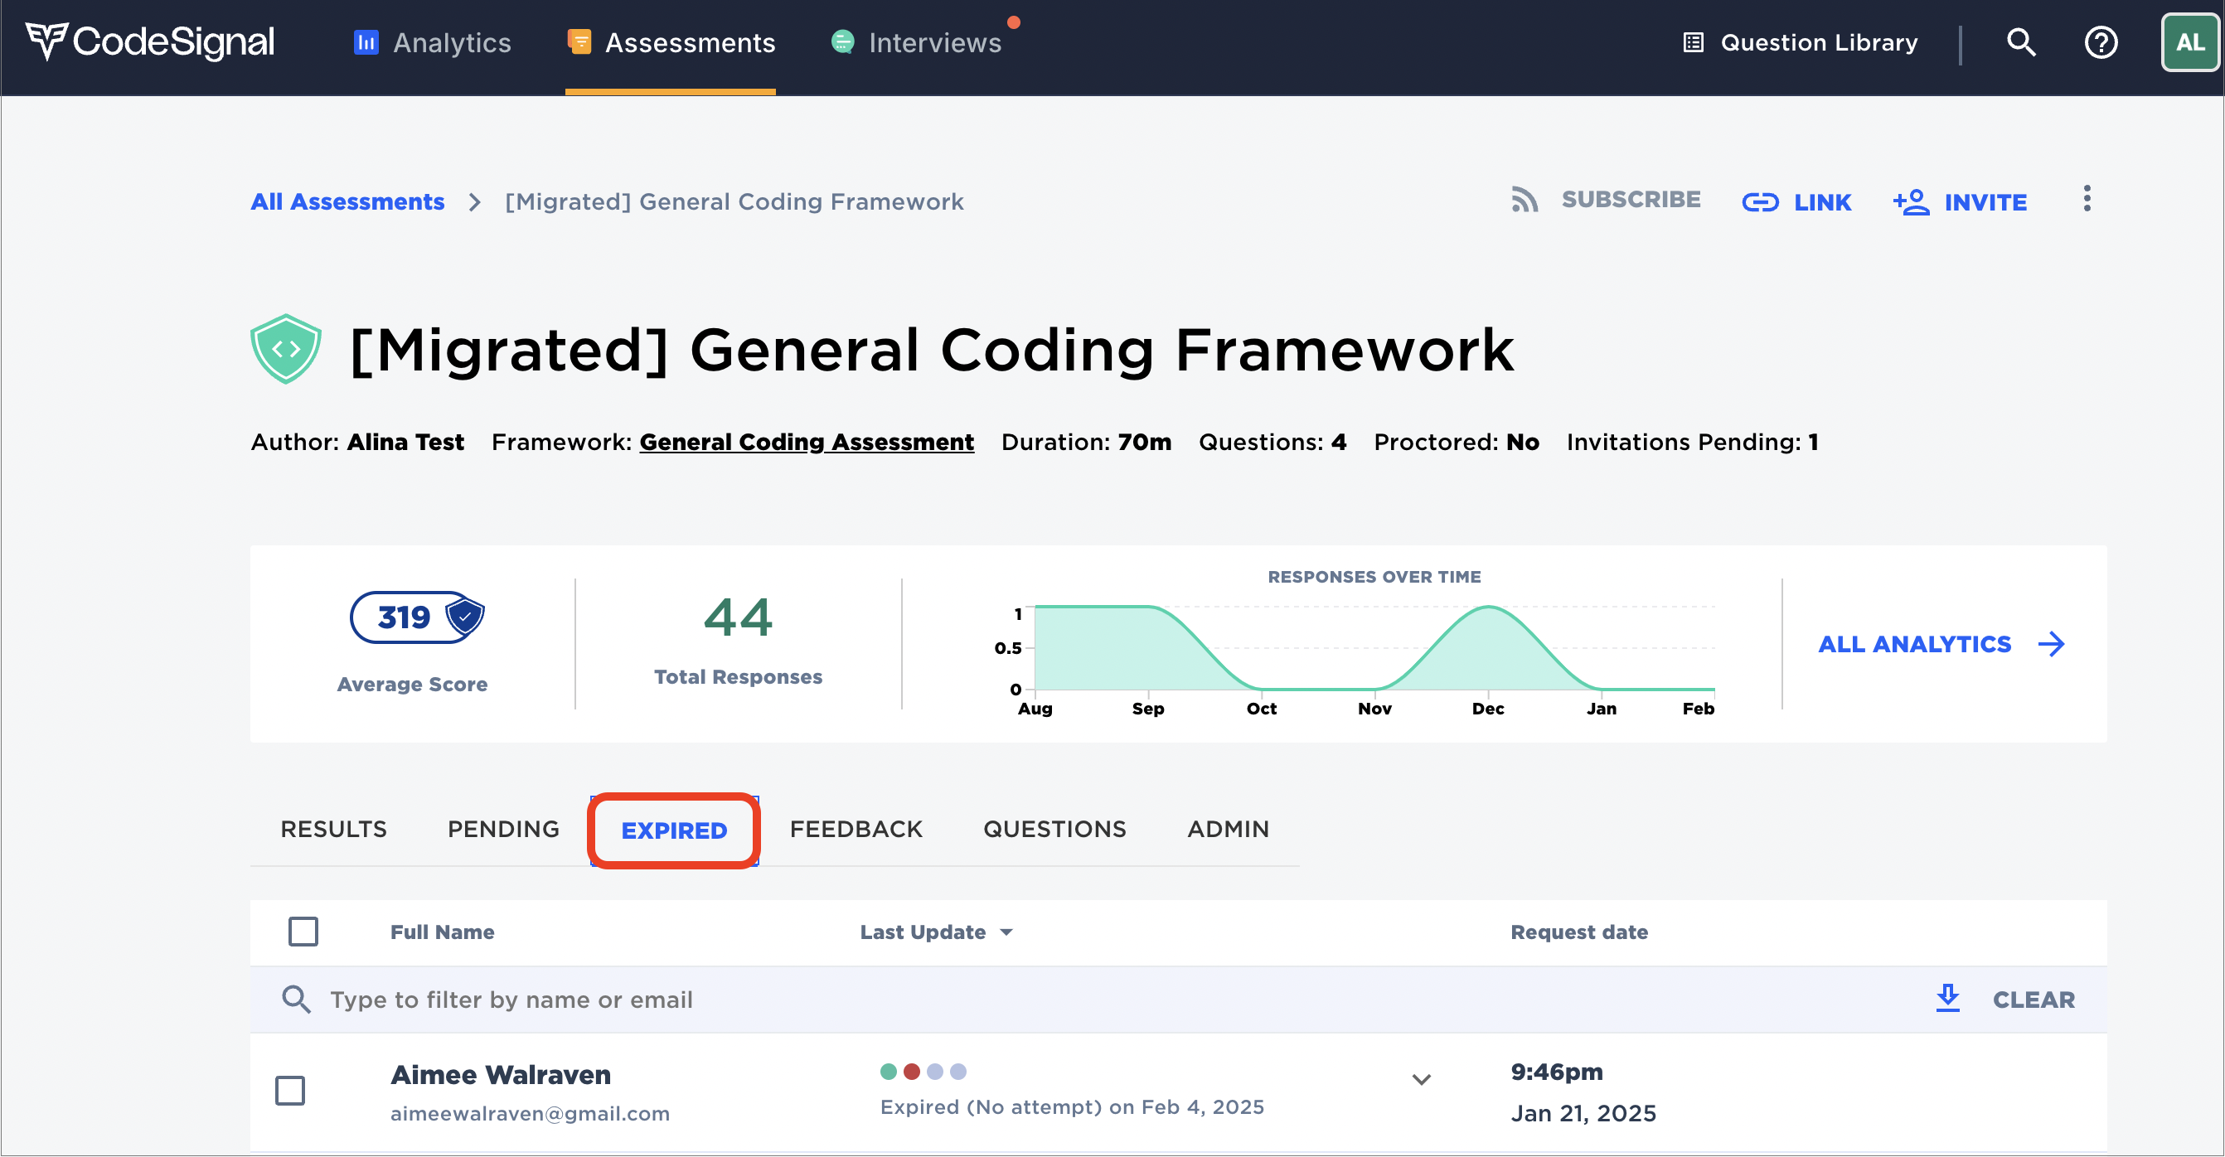Click the Interviews notification dot
This screenshot has width=2225, height=1157.
click(1014, 22)
